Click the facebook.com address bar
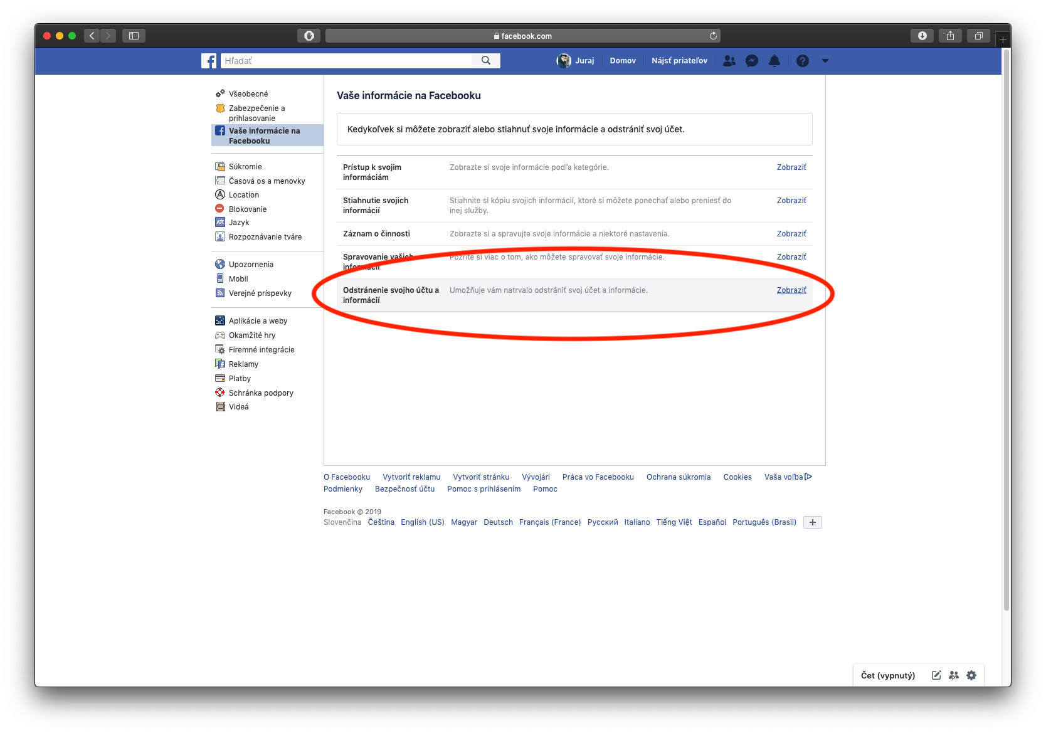1046x733 pixels. pyautogui.click(x=522, y=36)
